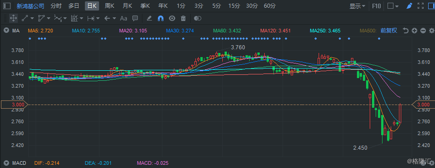This screenshot has height=168, width=435.
Task: Collapse the MACD indicator panel arrow
Action: 6,163
